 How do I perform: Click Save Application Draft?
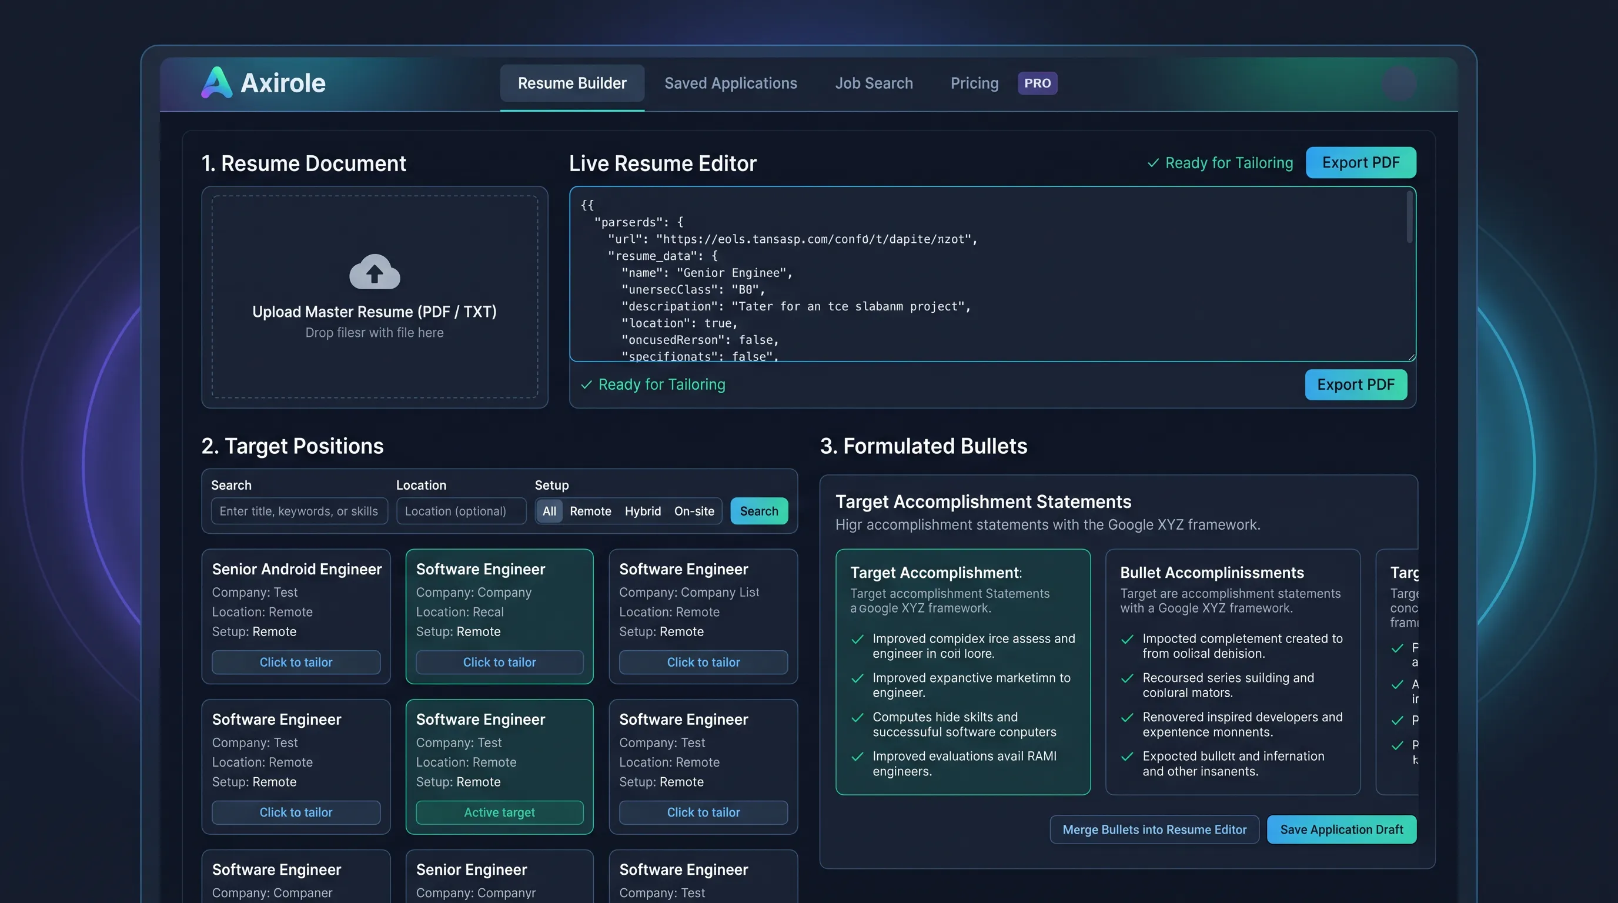[1341, 830]
